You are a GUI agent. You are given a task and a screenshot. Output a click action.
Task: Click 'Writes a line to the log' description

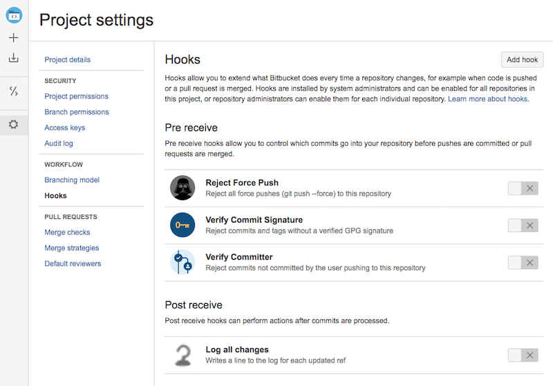[x=275, y=360]
